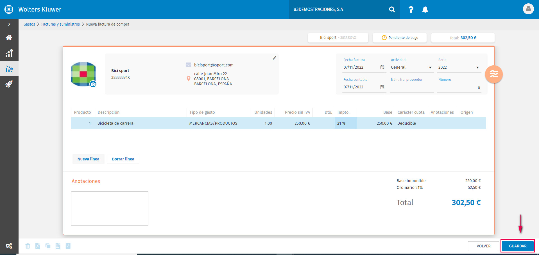539x255 pixels.
Task: Click the Deducible carácter cuota cell
Action: tap(411, 123)
